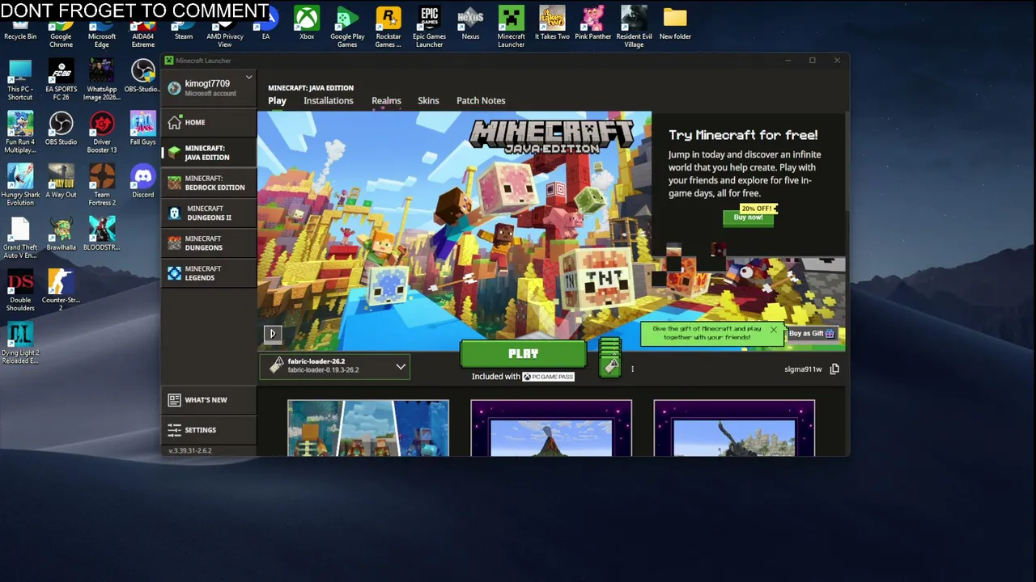Select the Google Play Games desktop shortcut
The height and width of the screenshot is (582, 1036).
click(x=347, y=27)
